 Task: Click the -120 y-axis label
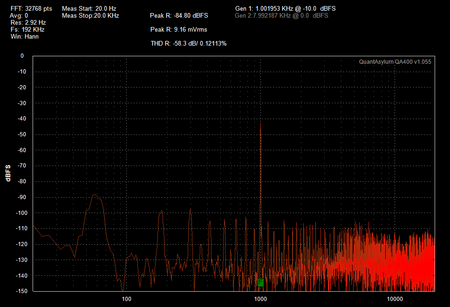[x=22, y=244]
